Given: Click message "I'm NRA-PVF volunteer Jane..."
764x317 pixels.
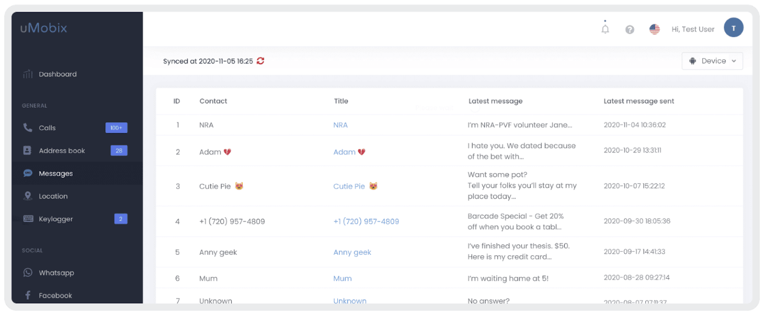Looking at the screenshot, I should 519,125.
